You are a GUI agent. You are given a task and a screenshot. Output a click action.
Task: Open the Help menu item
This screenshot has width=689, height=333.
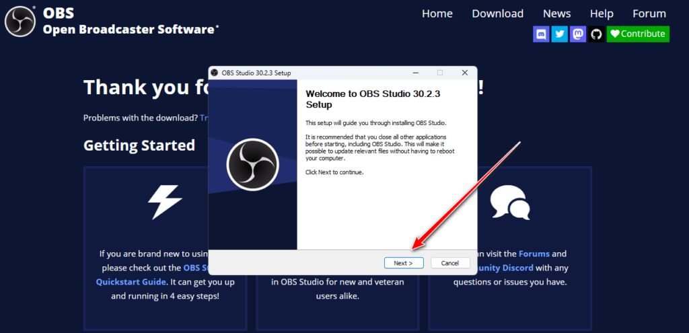point(602,13)
